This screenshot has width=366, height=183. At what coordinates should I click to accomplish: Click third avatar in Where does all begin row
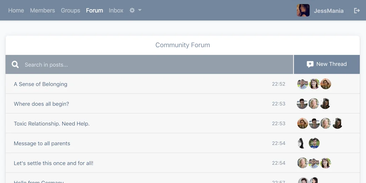point(325,104)
